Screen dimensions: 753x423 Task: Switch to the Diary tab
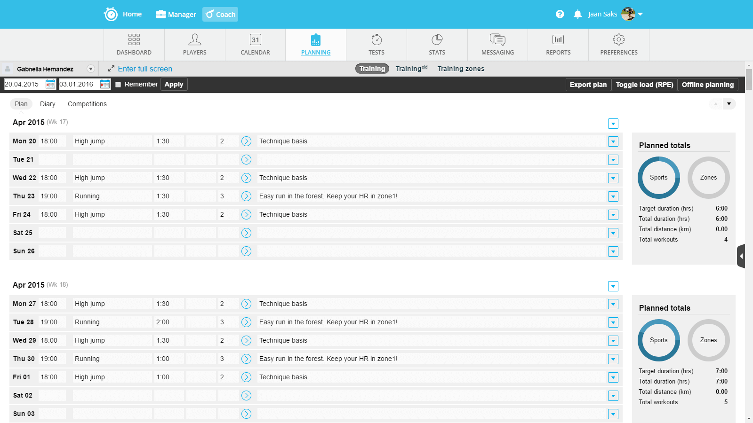click(48, 104)
